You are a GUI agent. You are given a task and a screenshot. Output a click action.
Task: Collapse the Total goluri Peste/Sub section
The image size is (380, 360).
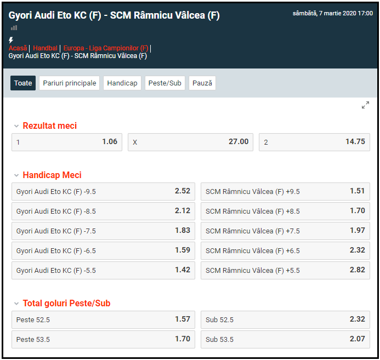click(x=16, y=304)
